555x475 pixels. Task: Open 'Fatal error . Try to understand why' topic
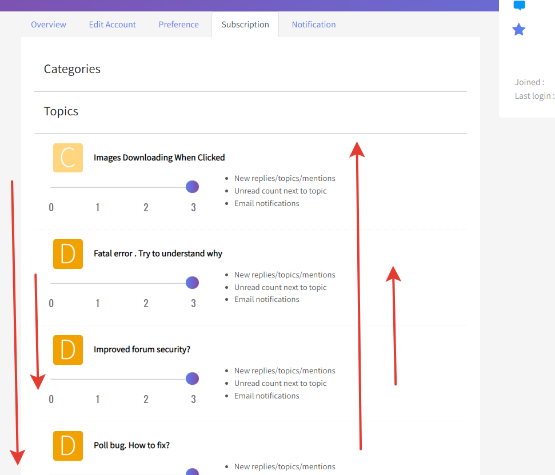(158, 253)
